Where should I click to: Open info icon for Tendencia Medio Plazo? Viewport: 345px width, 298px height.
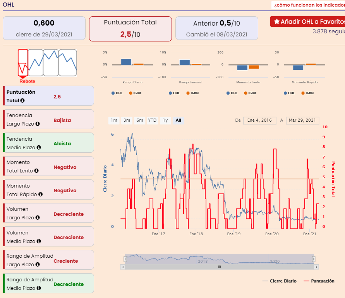39,147
